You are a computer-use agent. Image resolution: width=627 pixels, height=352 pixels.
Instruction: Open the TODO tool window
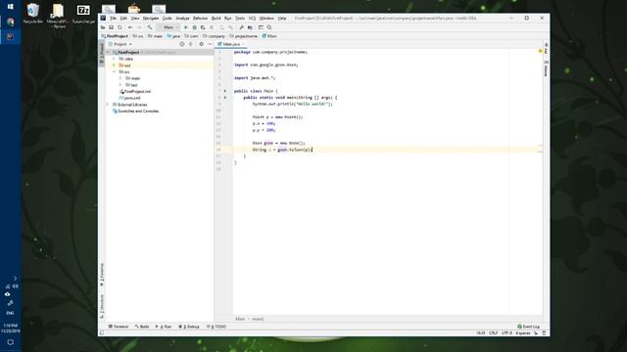(217, 327)
